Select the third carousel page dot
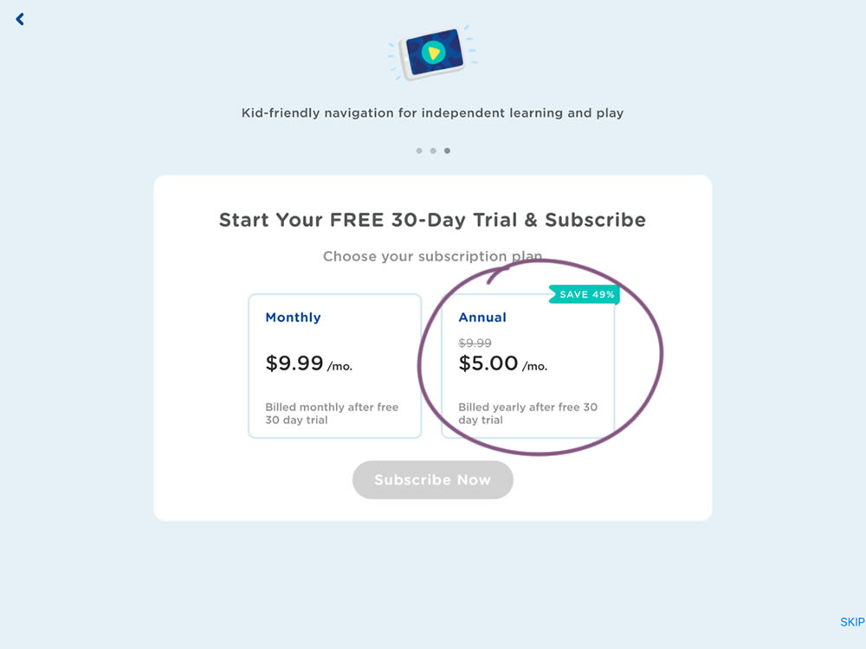 (x=447, y=151)
